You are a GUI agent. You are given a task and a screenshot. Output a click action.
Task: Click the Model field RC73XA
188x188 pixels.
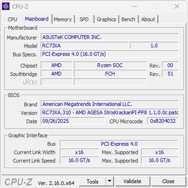[x=85, y=46]
